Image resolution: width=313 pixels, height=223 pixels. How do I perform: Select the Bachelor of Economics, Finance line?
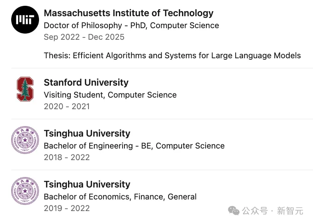click(120, 197)
